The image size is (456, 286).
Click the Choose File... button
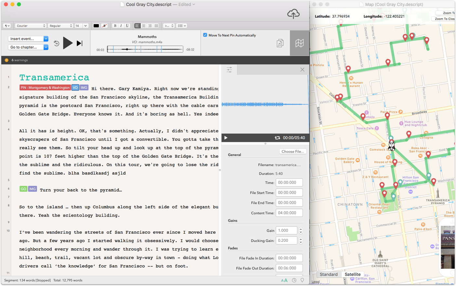pyautogui.click(x=293, y=151)
